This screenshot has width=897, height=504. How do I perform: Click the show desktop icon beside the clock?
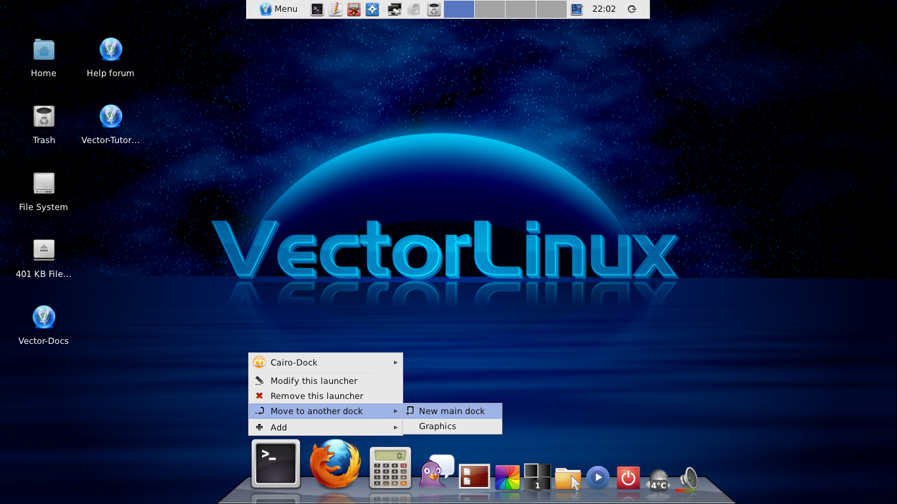pyautogui.click(x=577, y=9)
